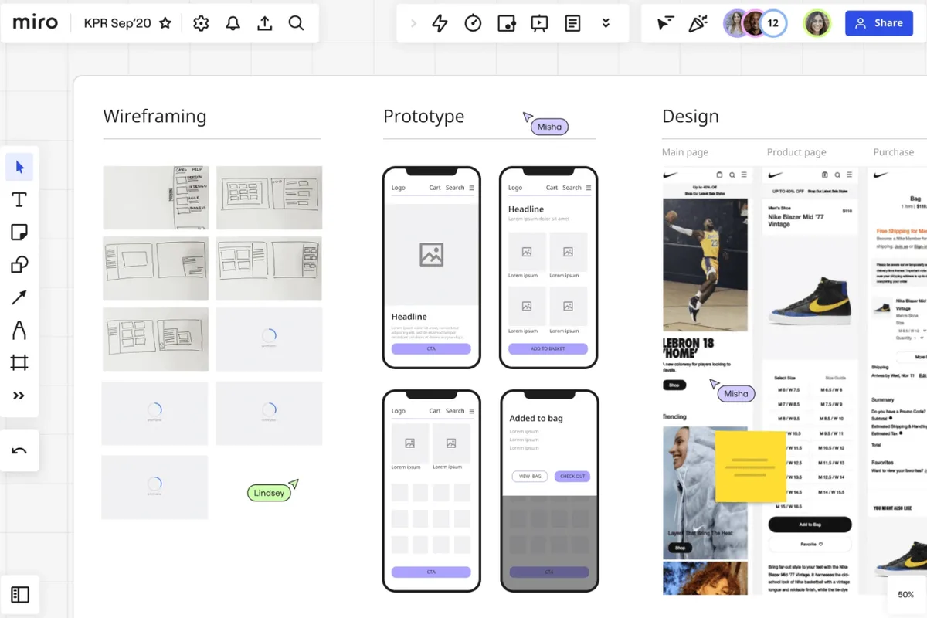927x618 pixels.
Task: Click the Main page label
Action: (685, 152)
